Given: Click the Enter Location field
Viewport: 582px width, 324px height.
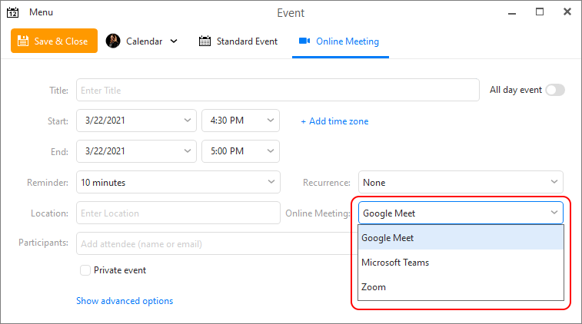Looking at the screenshot, I should 178,213.
